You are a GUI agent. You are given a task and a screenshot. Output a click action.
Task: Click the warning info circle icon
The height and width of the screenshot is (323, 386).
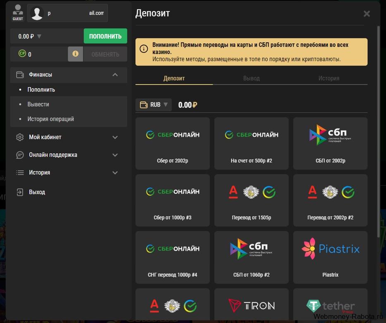[x=144, y=49]
